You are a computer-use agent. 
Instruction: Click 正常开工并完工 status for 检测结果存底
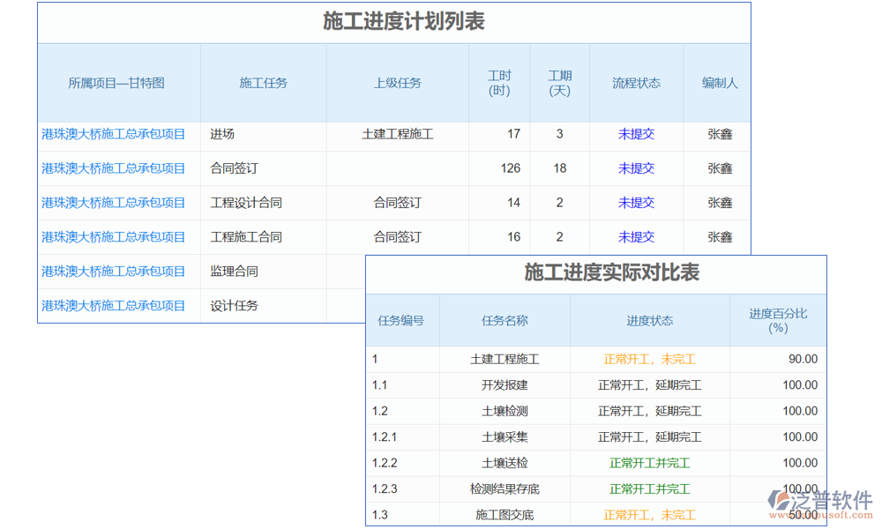649,488
